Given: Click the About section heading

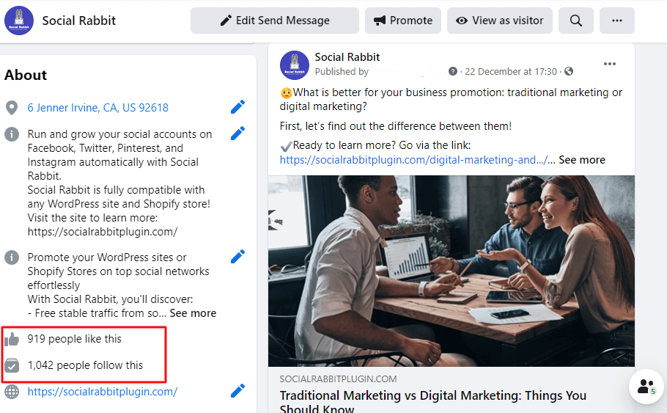Looking at the screenshot, I should coord(26,75).
